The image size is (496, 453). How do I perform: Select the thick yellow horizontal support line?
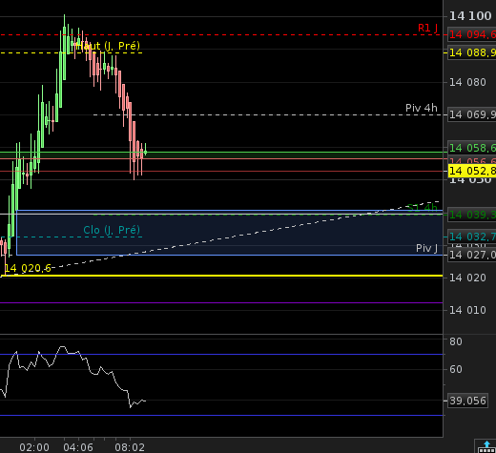(x=221, y=276)
